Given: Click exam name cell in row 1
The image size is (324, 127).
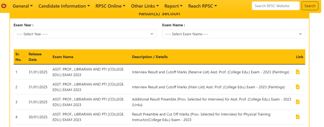Looking at the screenshot, I should [x=88, y=72].
